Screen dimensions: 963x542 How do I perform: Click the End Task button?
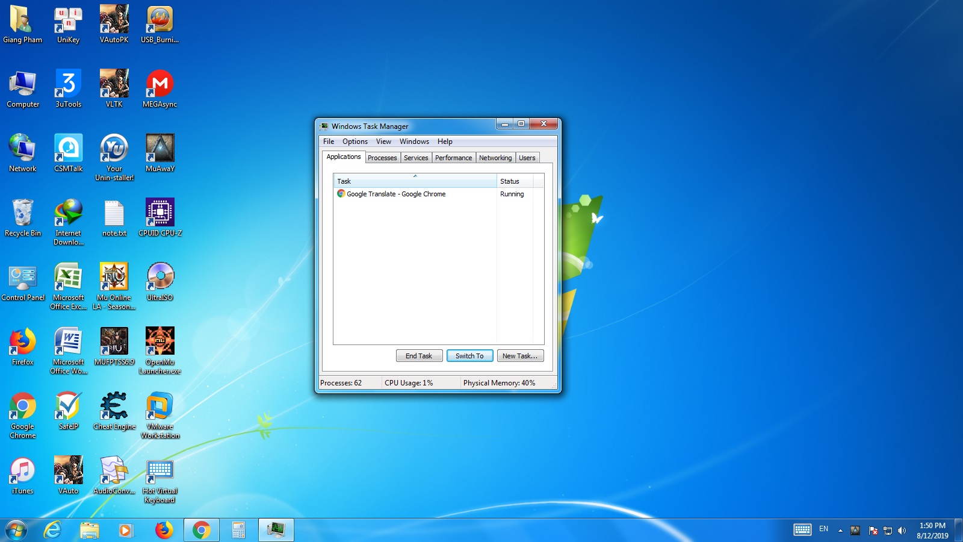419,356
